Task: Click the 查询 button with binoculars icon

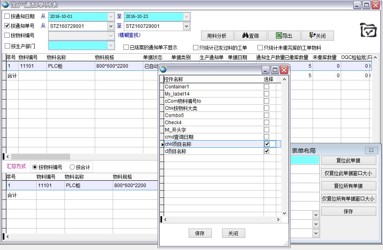Action: pyautogui.click(x=250, y=36)
